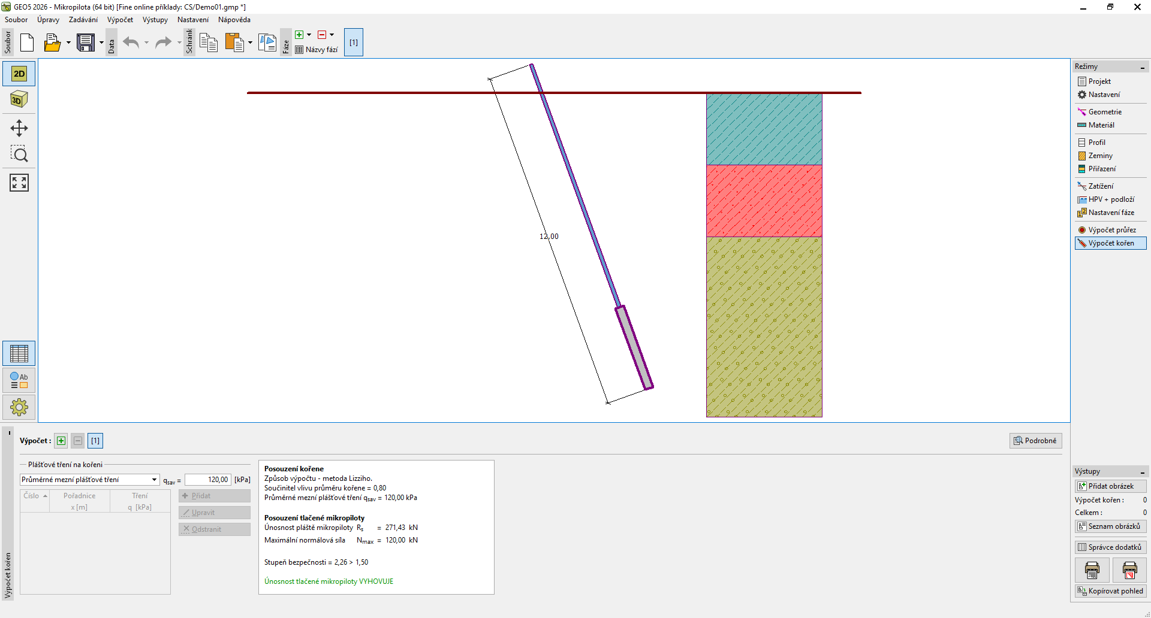
Task: Click the undo arrow
Action: click(131, 43)
